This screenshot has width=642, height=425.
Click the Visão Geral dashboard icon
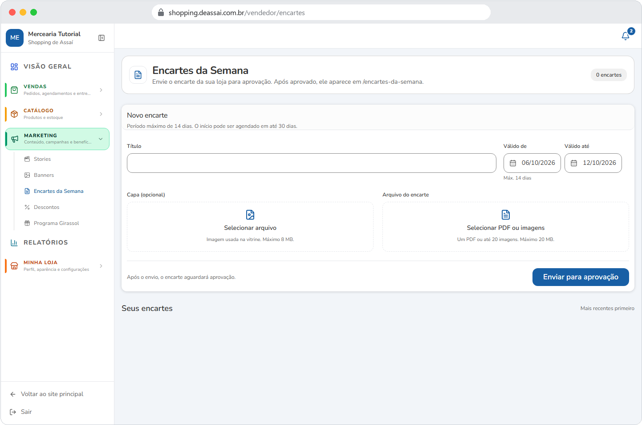(14, 66)
